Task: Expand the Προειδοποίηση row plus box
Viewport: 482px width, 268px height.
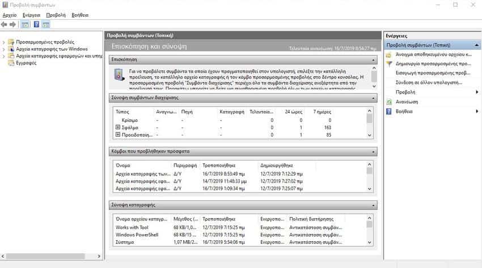Action: coord(118,134)
